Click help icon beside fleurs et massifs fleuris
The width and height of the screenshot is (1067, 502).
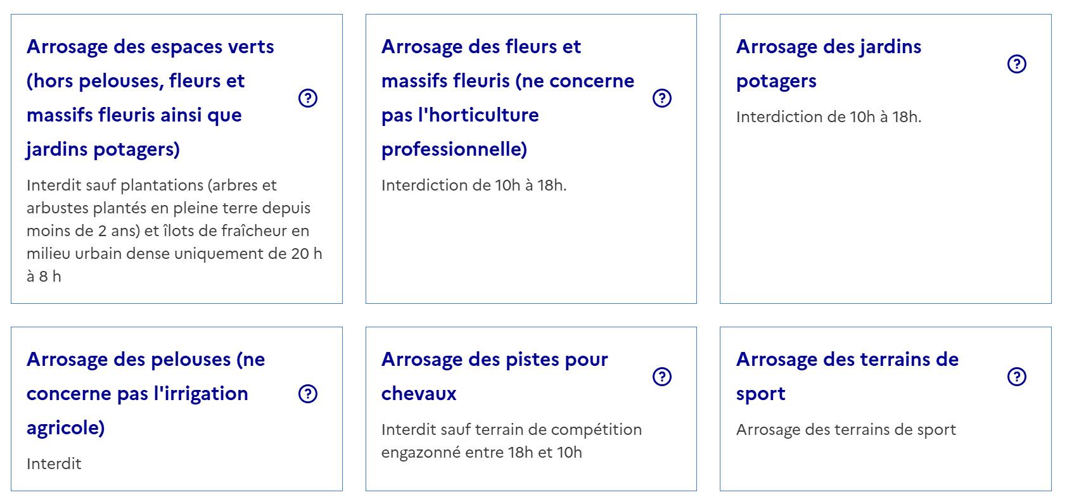tap(662, 98)
